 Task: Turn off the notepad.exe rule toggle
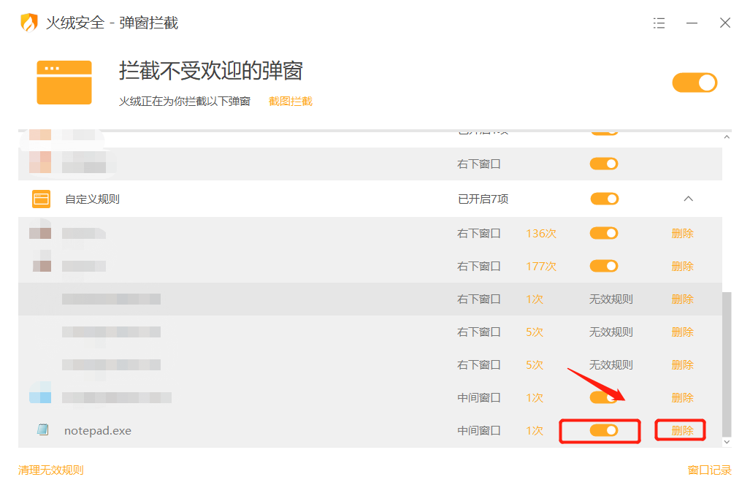point(604,430)
